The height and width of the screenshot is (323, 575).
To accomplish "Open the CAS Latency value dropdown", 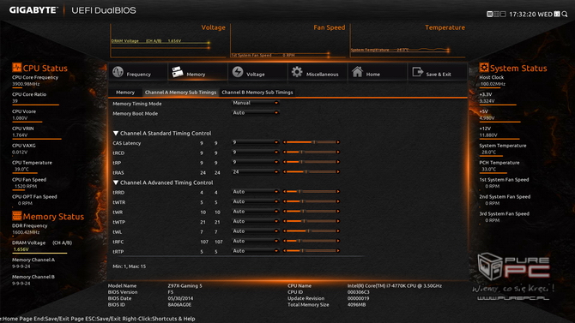I will 255,142.
